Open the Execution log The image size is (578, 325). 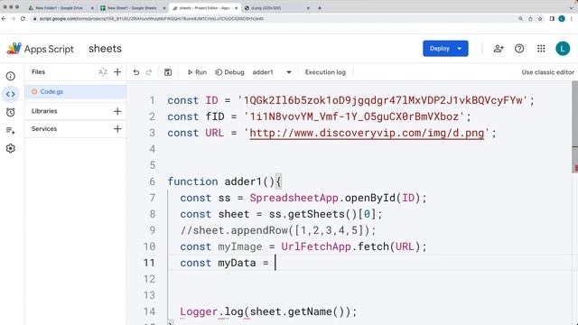[x=325, y=72]
